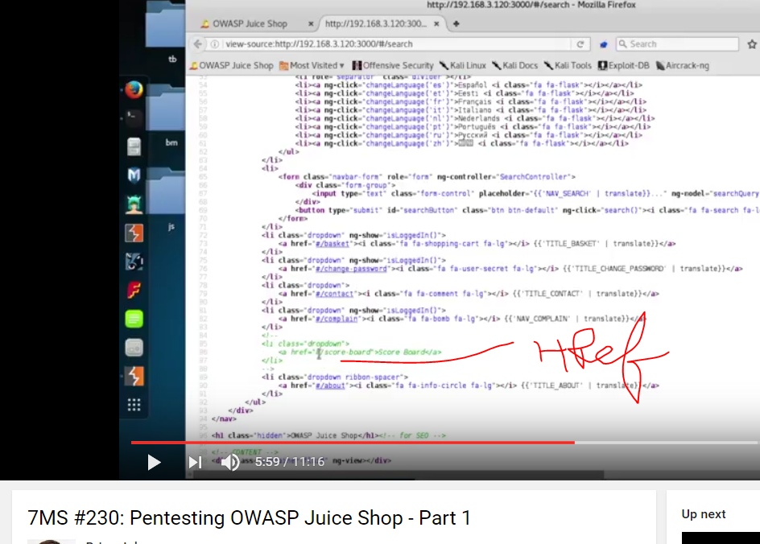
Task: Show site info icon in the address bar
Action: coord(215,44)
